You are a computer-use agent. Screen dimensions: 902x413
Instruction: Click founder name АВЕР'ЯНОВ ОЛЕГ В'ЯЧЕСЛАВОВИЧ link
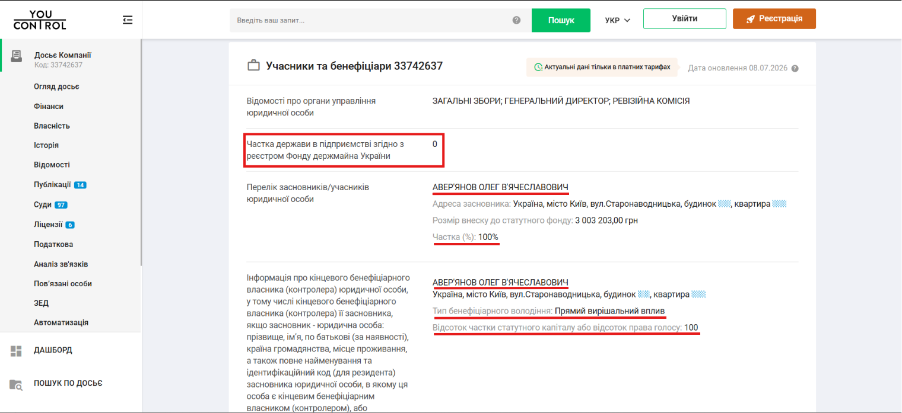(500, 187)
